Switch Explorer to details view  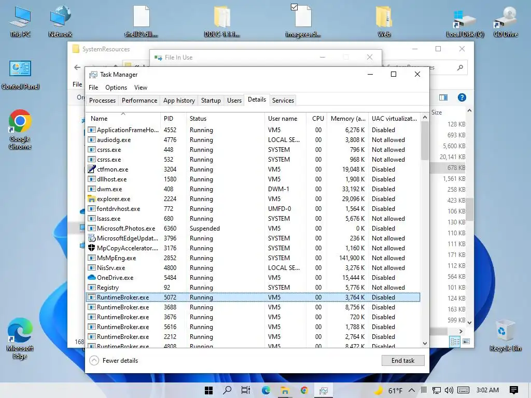click(455, 342)
